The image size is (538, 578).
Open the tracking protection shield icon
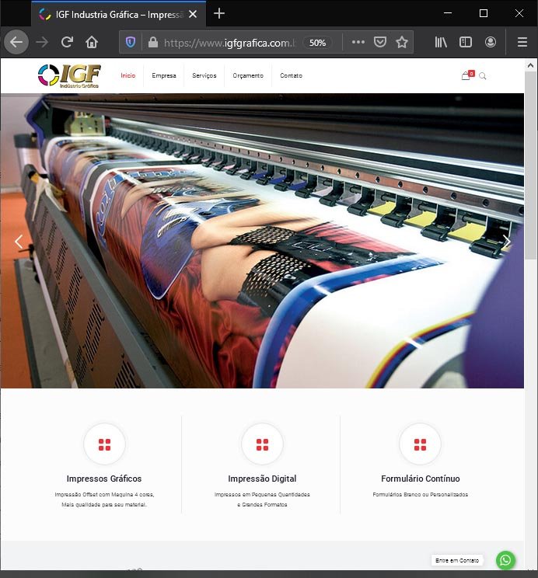point(131,43)
